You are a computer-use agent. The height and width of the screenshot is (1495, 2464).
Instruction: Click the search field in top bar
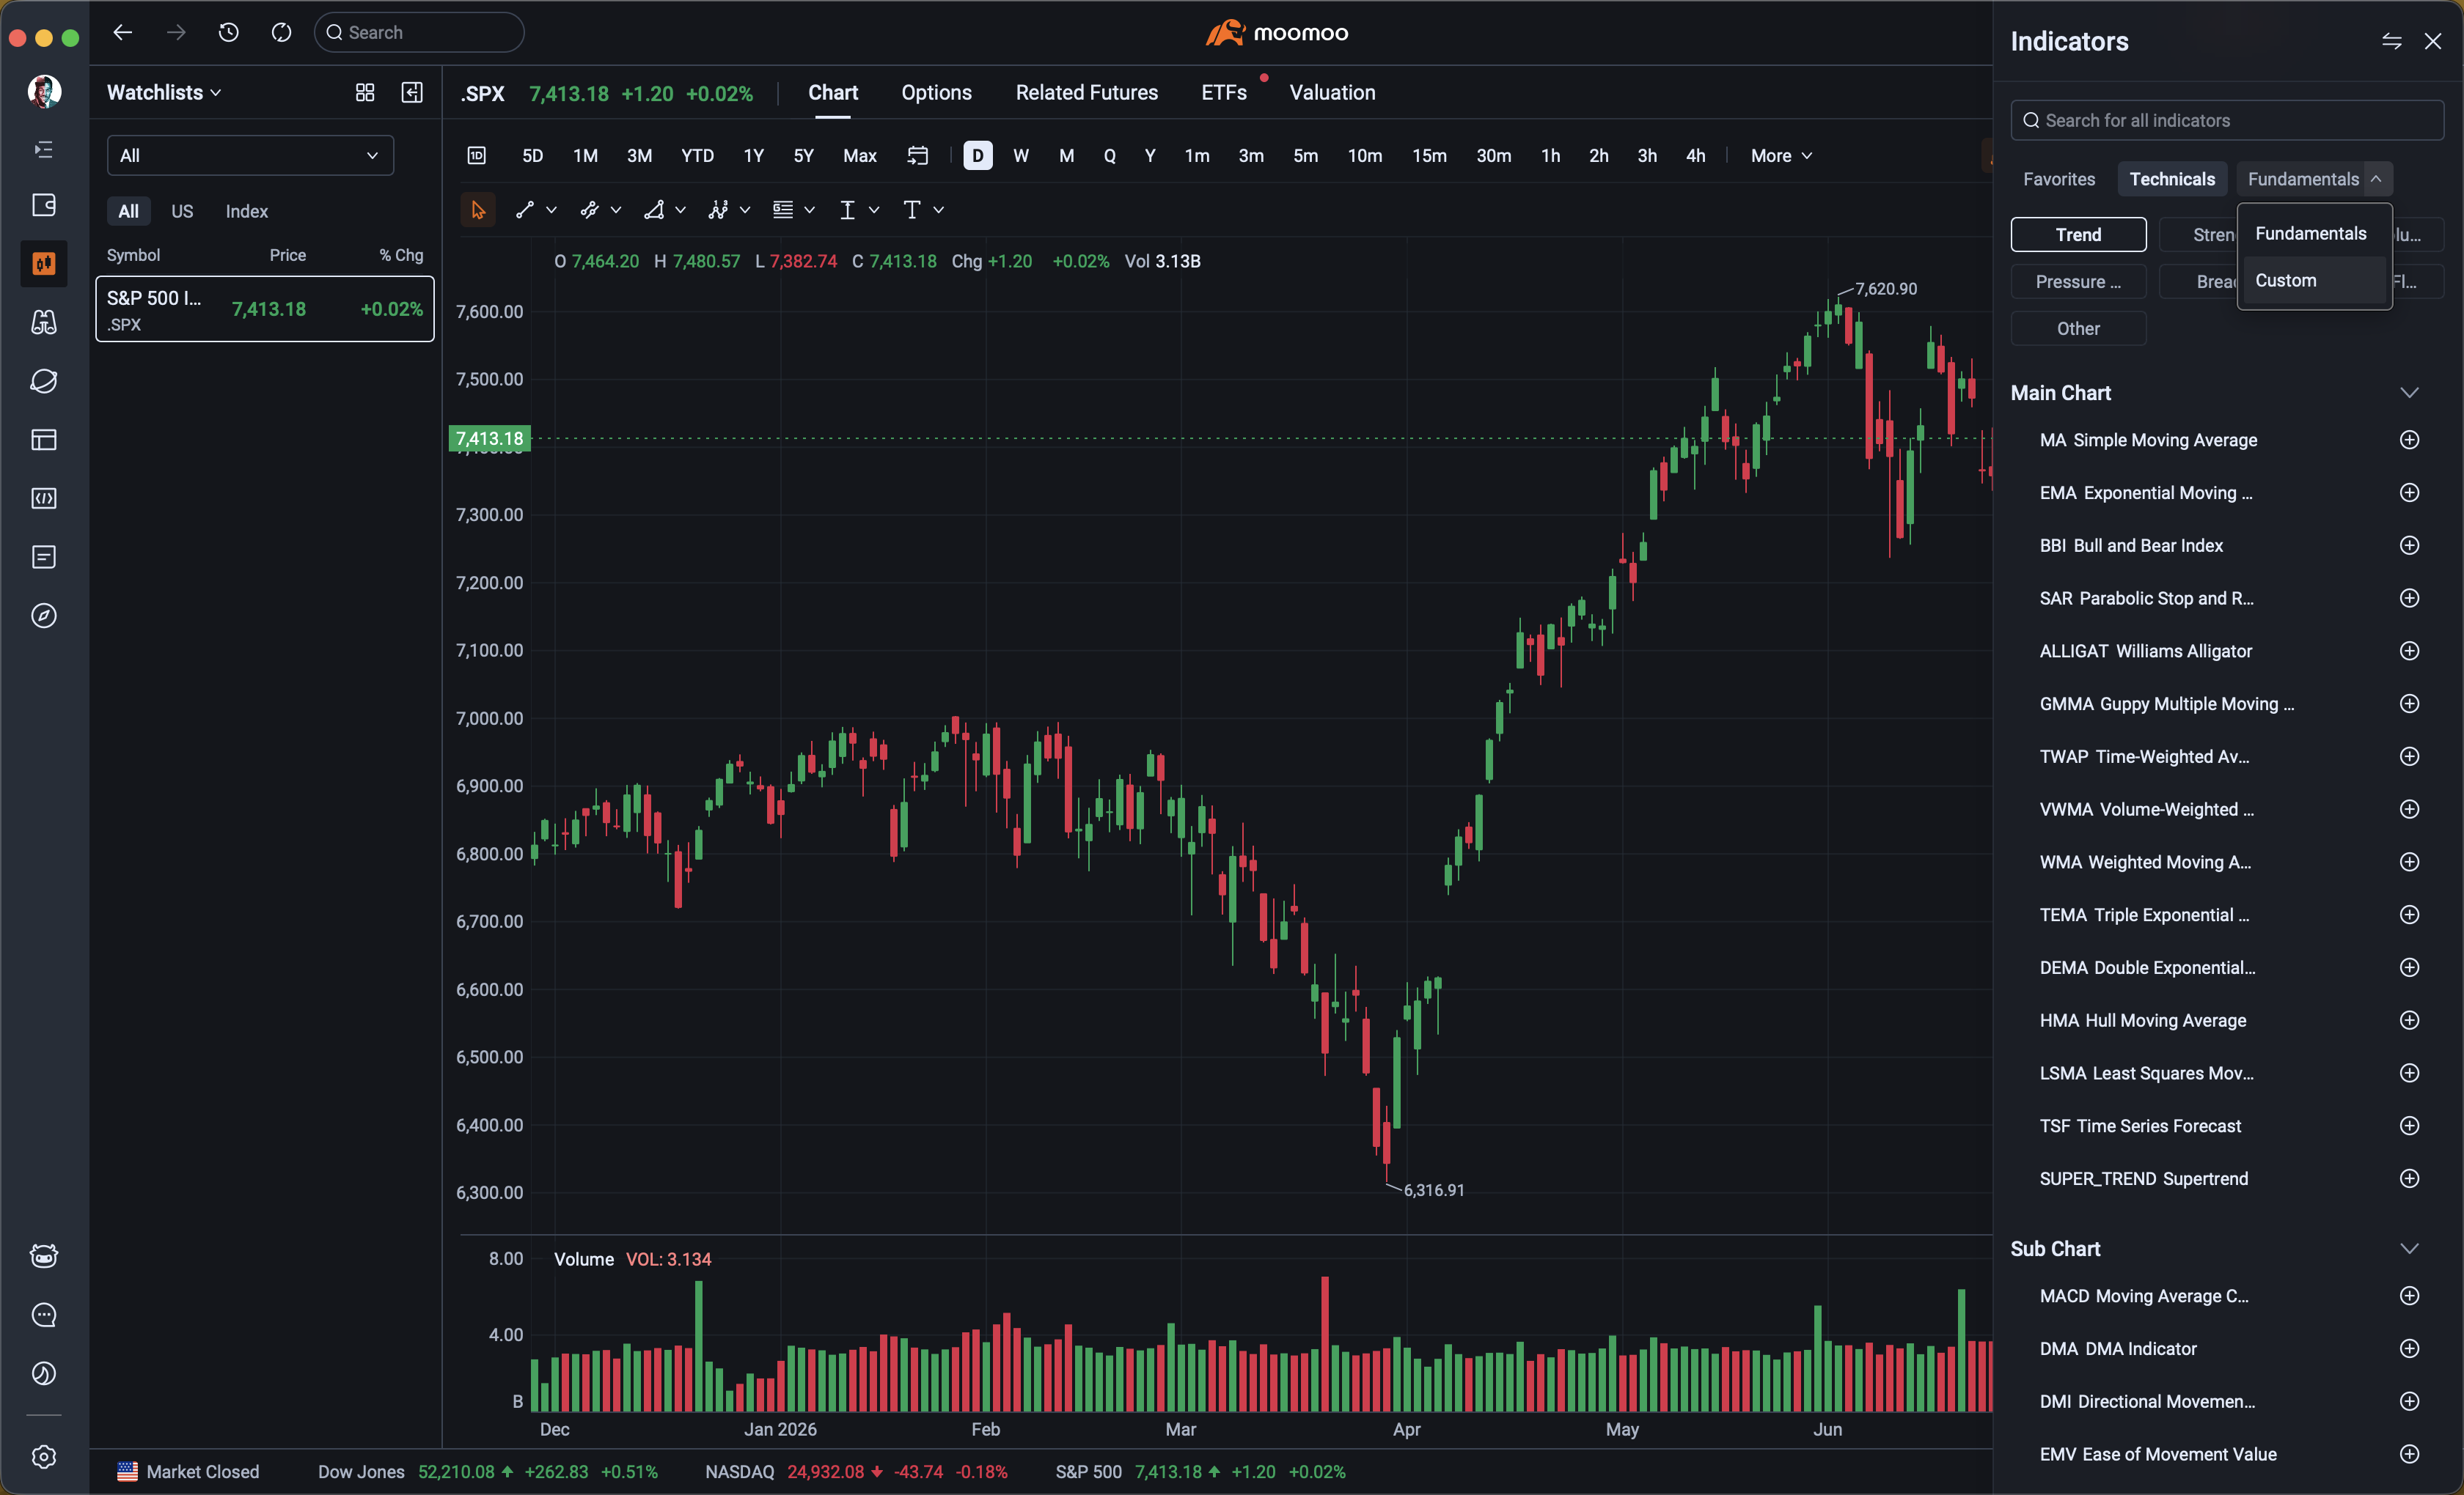[x=419, y=33]
